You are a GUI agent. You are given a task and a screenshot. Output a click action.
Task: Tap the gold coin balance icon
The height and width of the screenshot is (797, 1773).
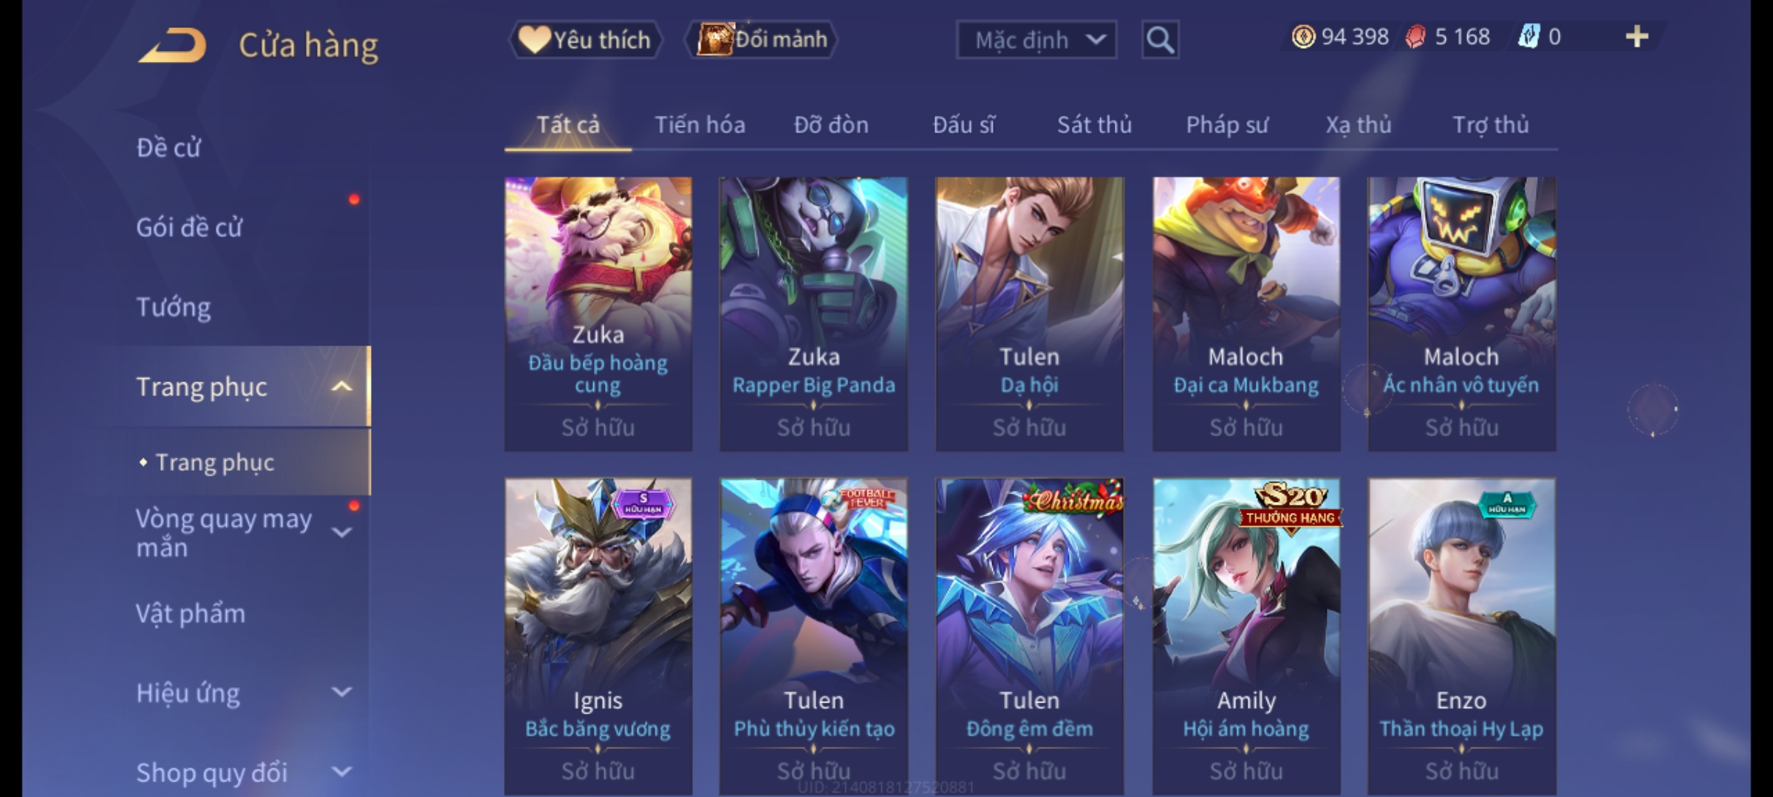(x=1303, y=37)
